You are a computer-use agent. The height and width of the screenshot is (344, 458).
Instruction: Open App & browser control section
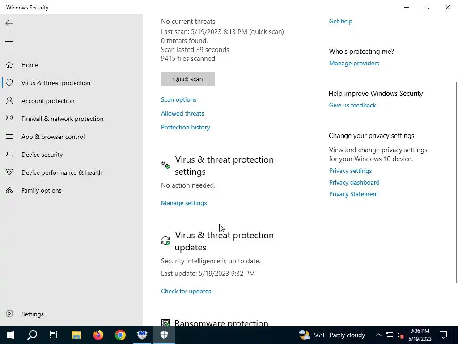(53, 137)
